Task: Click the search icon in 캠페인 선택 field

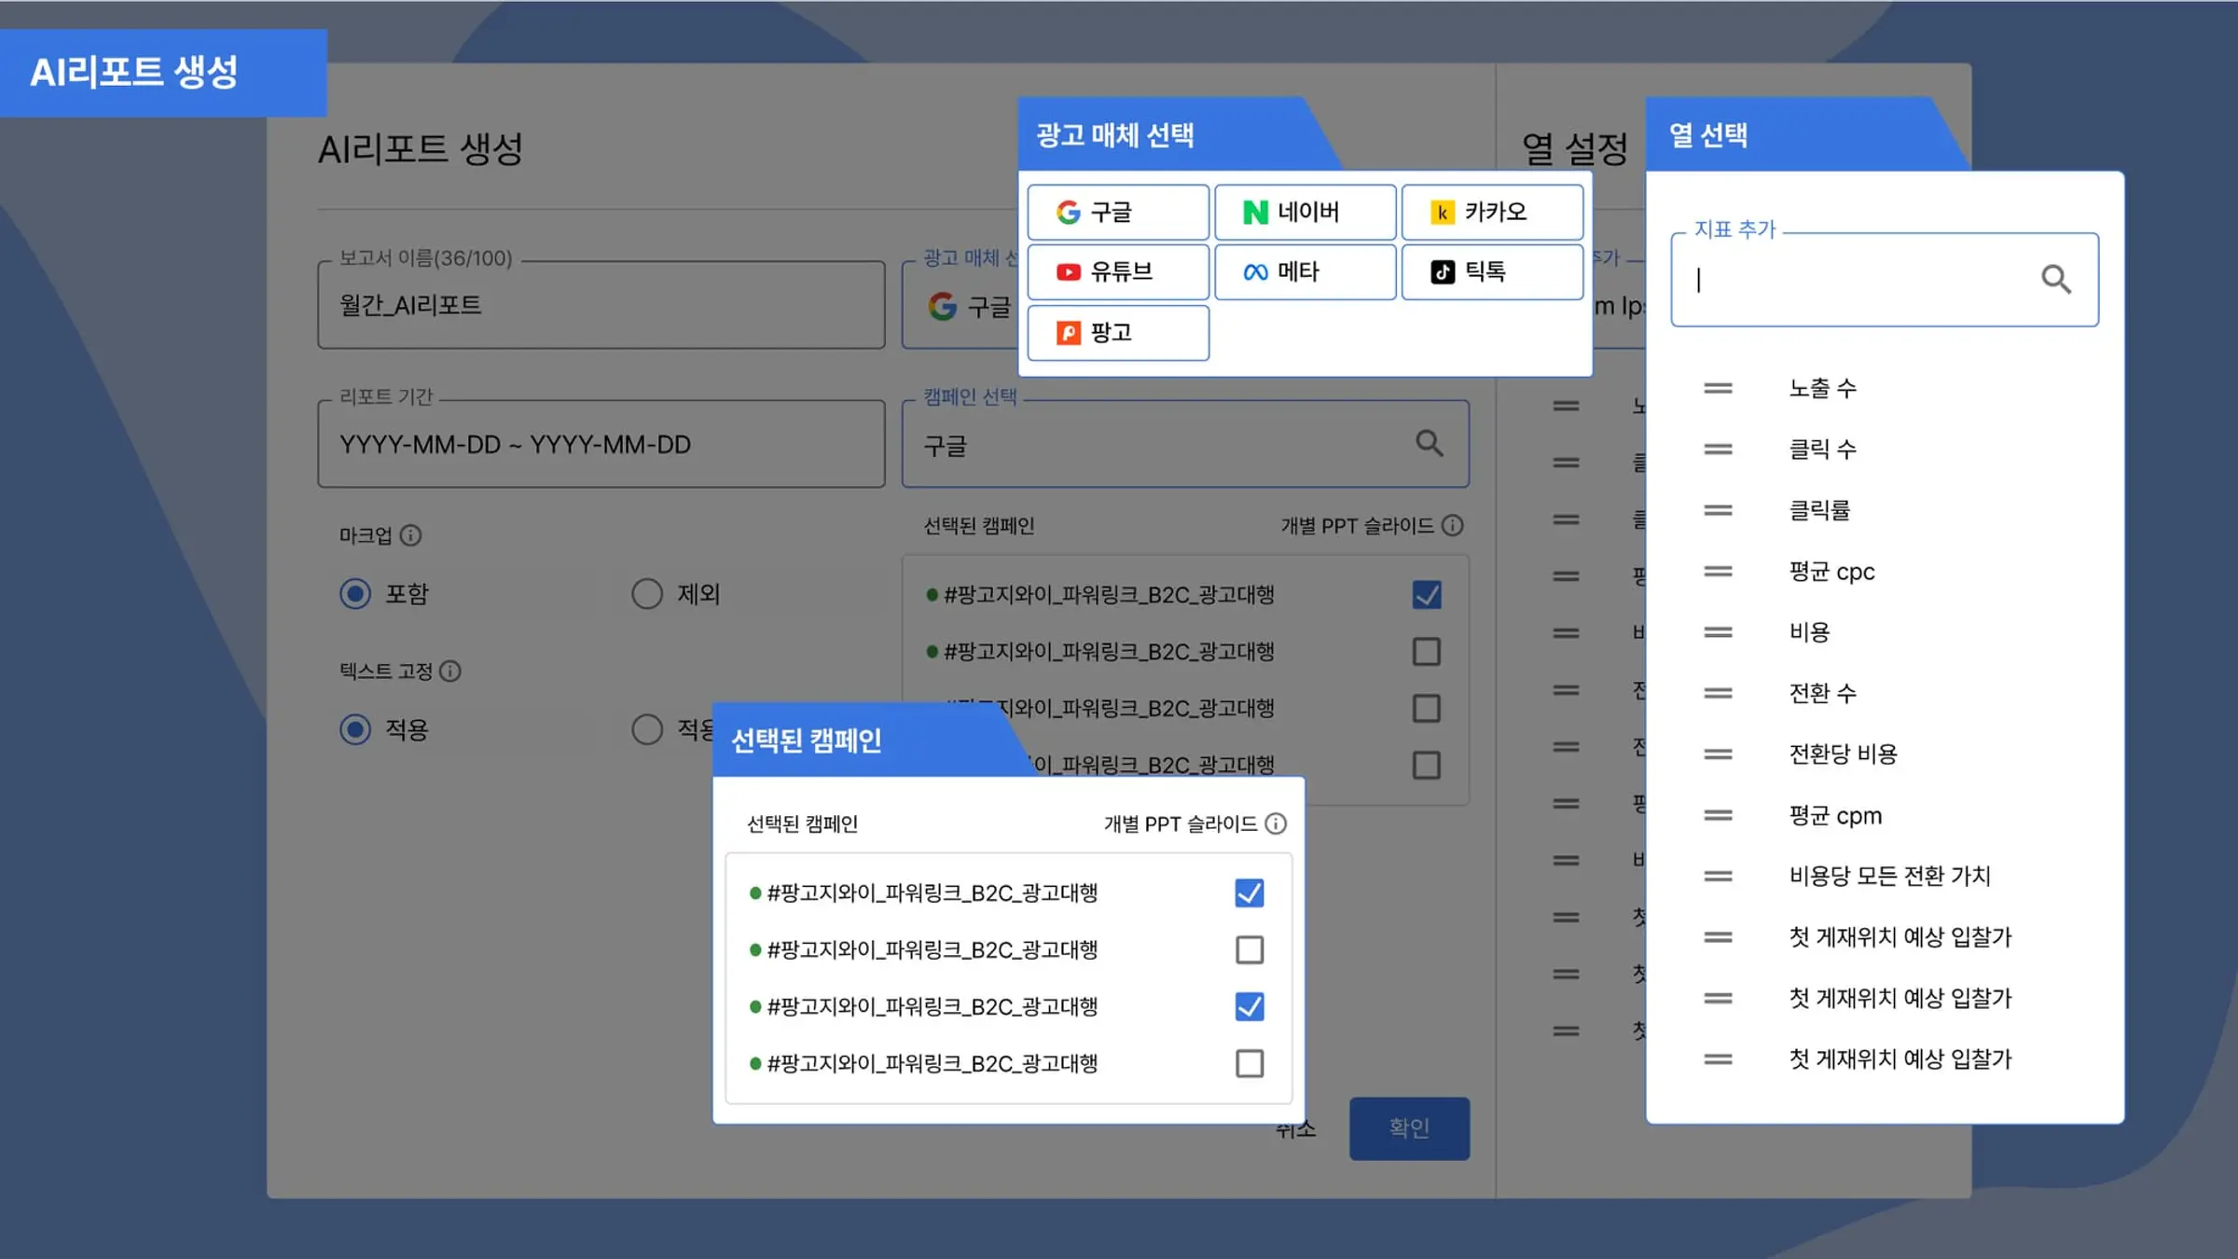Action: [x=1429, y=443]
